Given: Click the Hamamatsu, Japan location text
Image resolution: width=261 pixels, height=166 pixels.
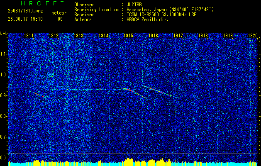Looking at the screenshot, I should (170, 10).
